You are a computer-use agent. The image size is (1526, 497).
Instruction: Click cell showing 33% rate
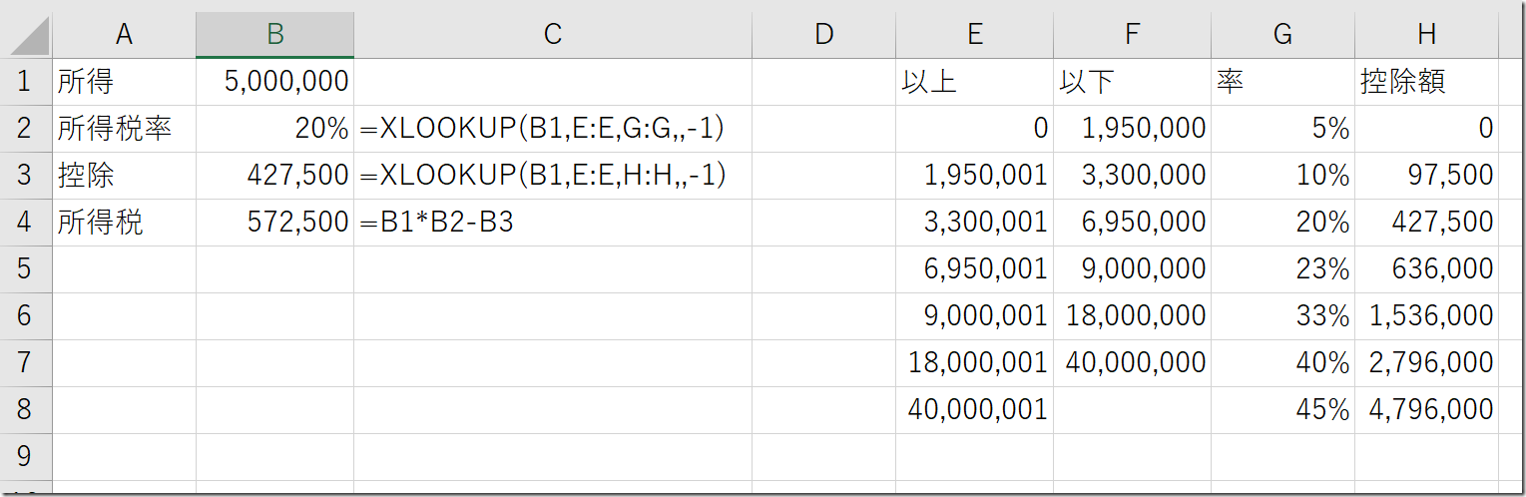click(1282, 316)
